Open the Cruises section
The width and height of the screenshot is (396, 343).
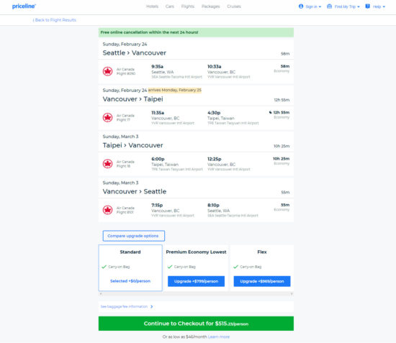[234, 6]
